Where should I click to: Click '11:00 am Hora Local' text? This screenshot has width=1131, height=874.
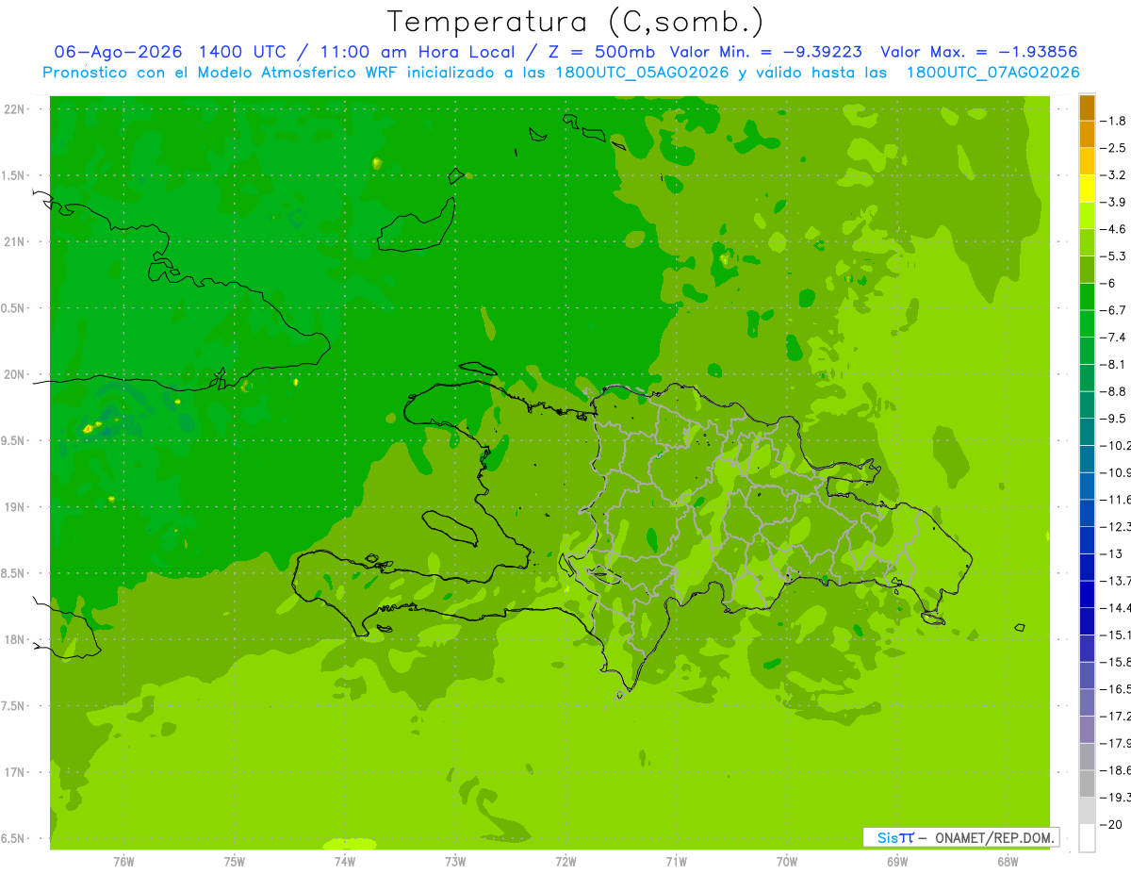[416, 52]
